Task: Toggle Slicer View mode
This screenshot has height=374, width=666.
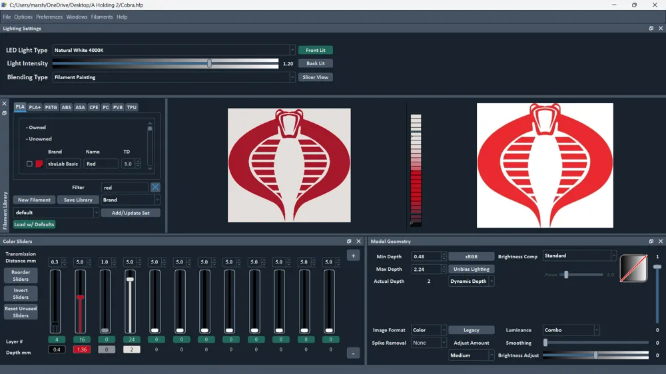Action: pyautogui.click(x=316, y=77)
